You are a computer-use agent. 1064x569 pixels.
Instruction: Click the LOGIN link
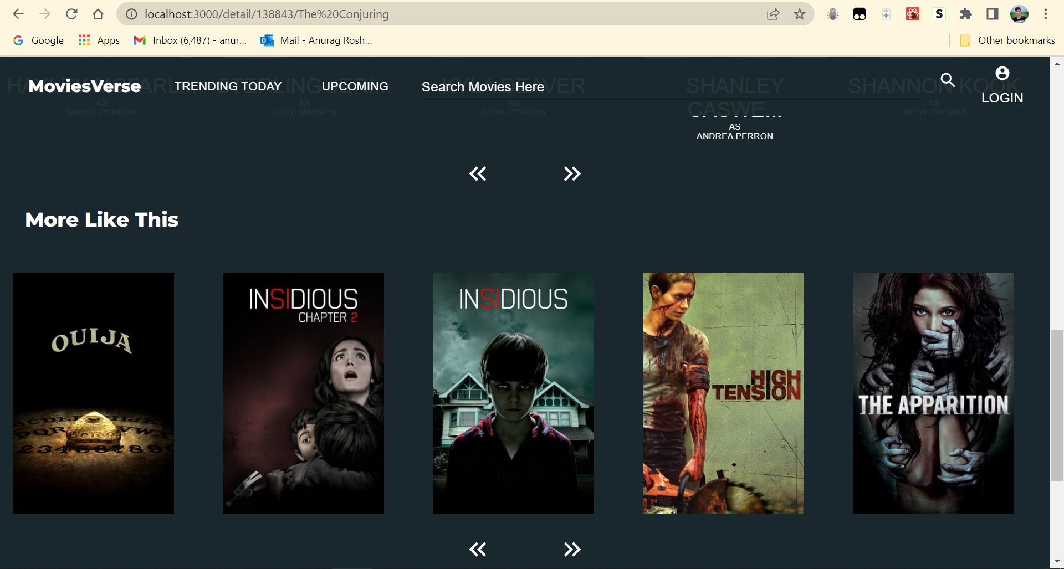point(1002,98)
